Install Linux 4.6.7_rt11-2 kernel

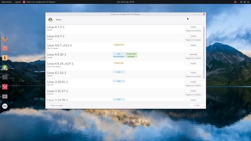tap(193, 45)
